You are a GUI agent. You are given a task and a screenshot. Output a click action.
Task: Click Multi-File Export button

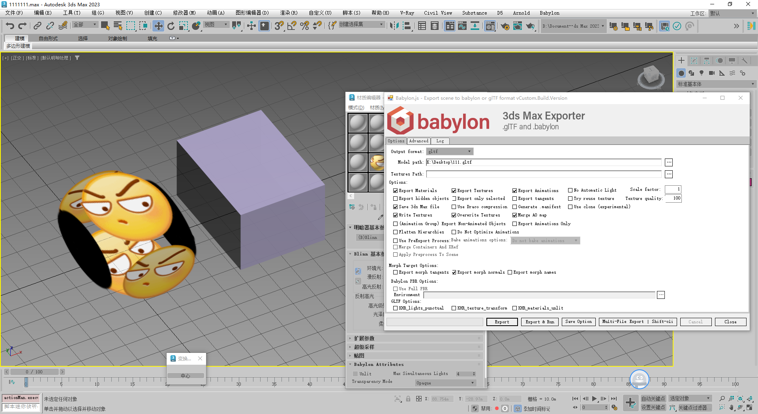pos(638,322)
